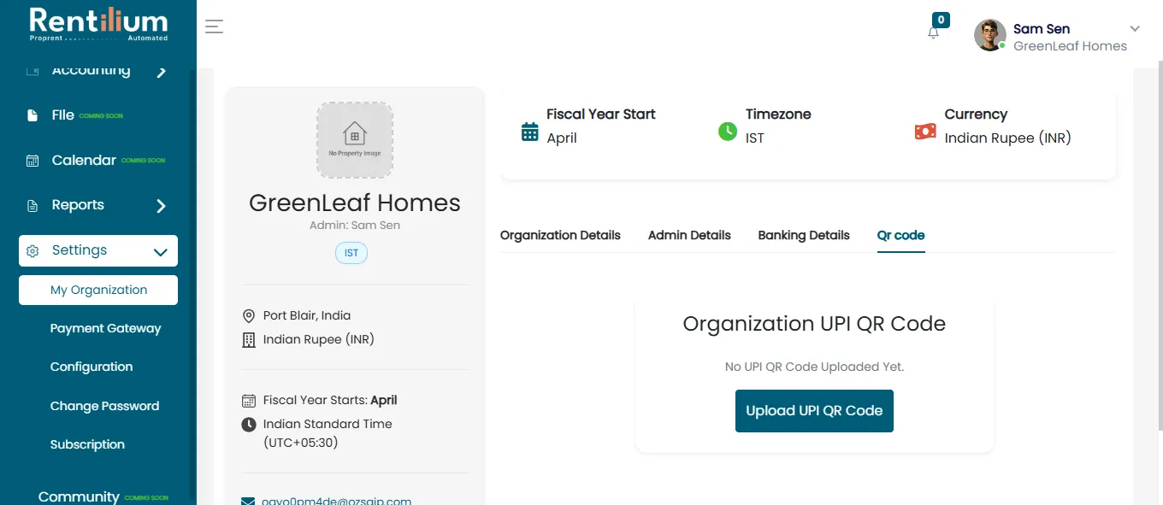Click the Calendar sidebar menu label

coord(84,161)
